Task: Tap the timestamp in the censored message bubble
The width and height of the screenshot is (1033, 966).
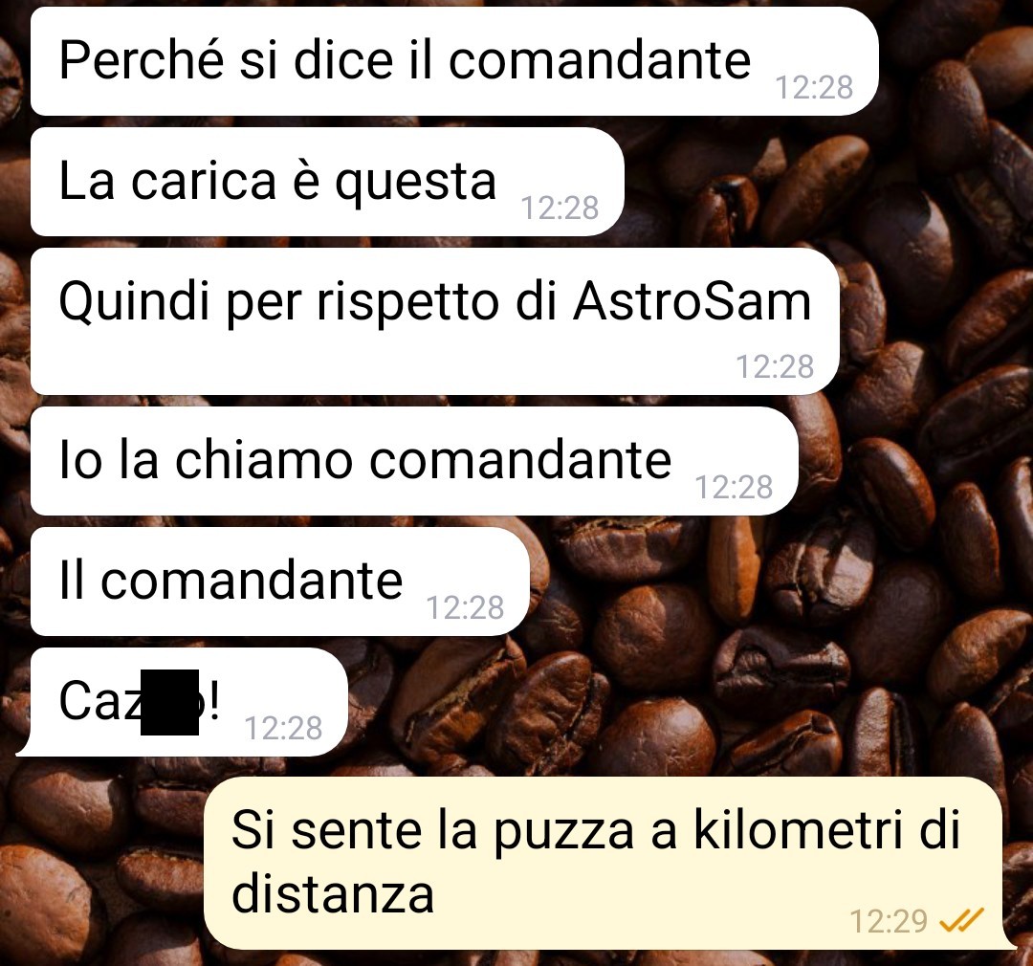Action: pyautogui.click(x=283, y=728)
